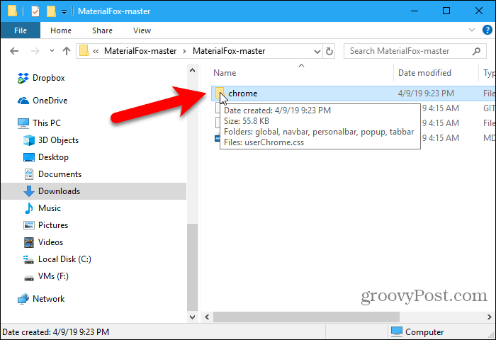Switch to the Home ribbon tab
The width and height of the screenshot is (496, 340).
tap(61, 30)
